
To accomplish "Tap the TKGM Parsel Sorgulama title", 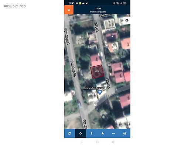I will [x=98, y=10].
